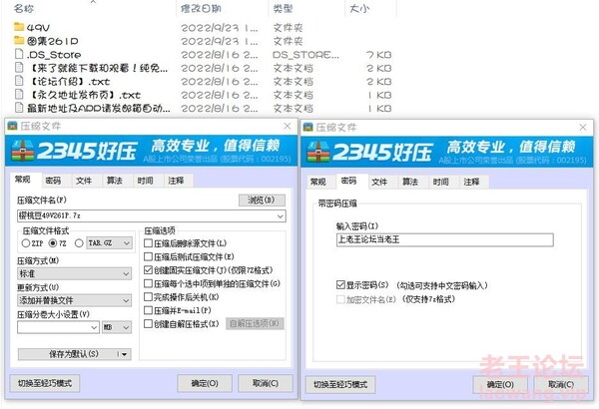The image size is (599, 409).
Task: Close the right 压缩文件 password dialog
Action: (x=583, y=127)
